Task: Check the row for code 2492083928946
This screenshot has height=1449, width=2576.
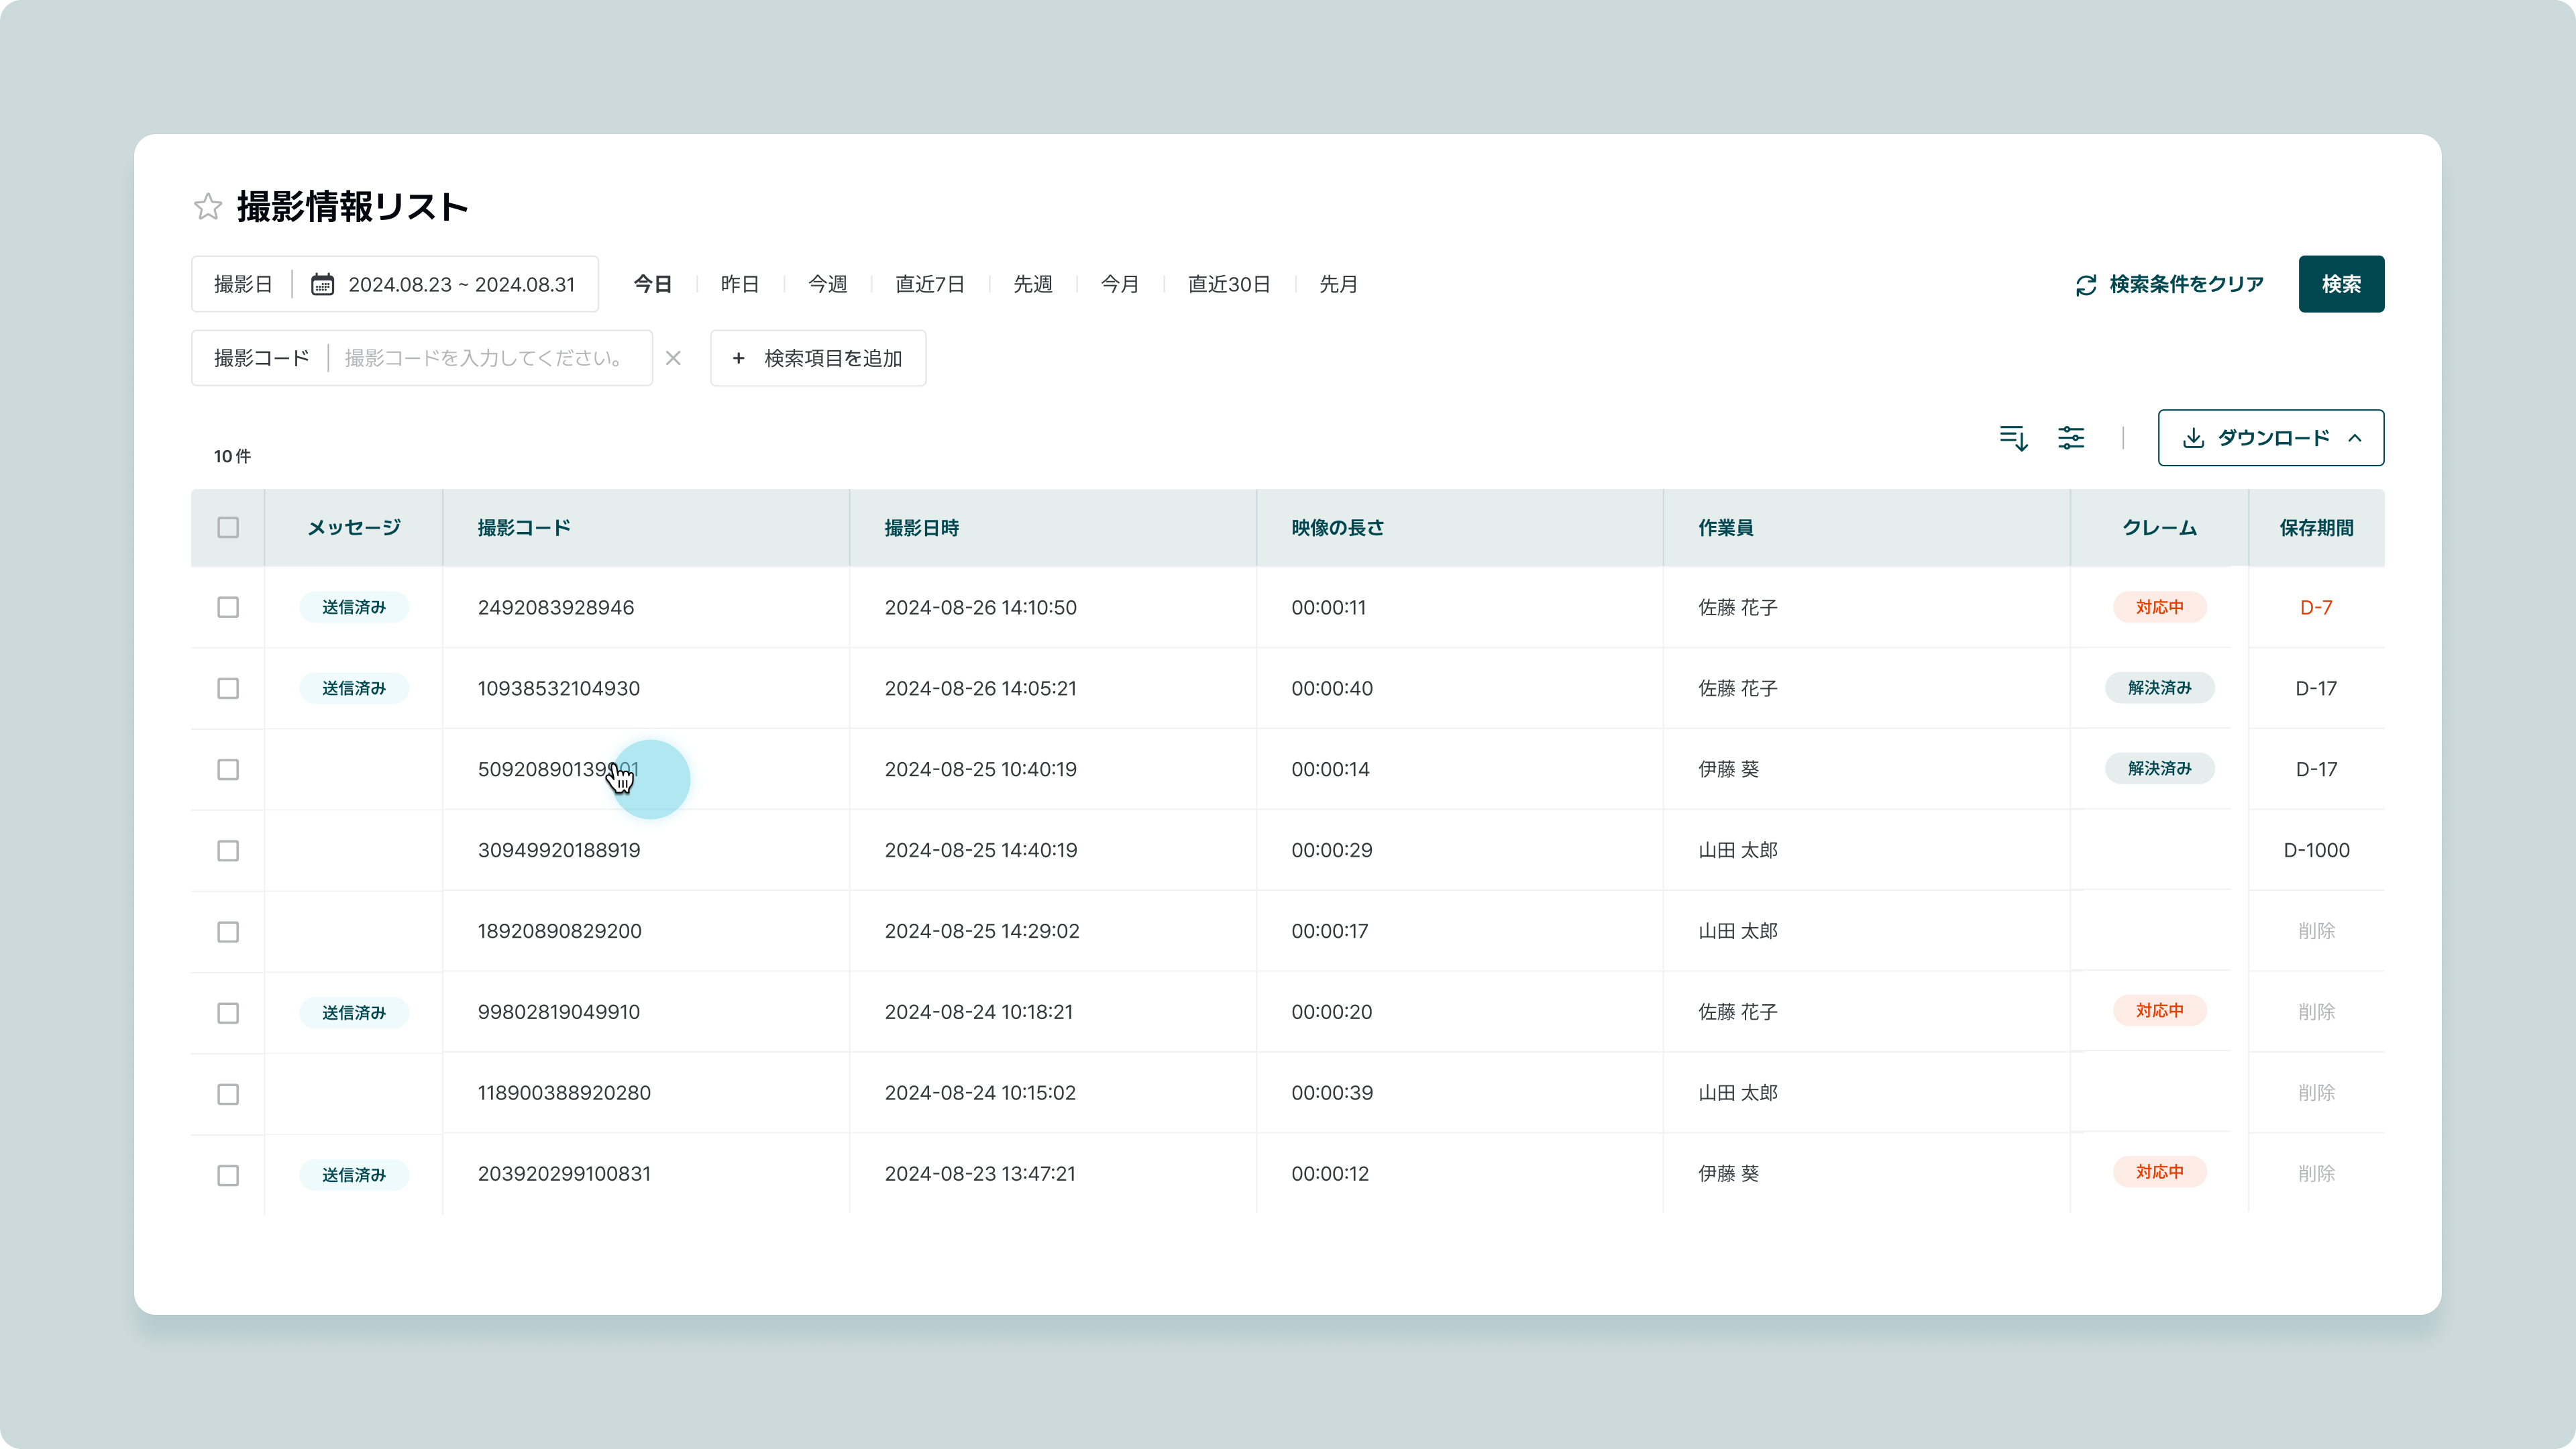Action: tap(228, 607)
